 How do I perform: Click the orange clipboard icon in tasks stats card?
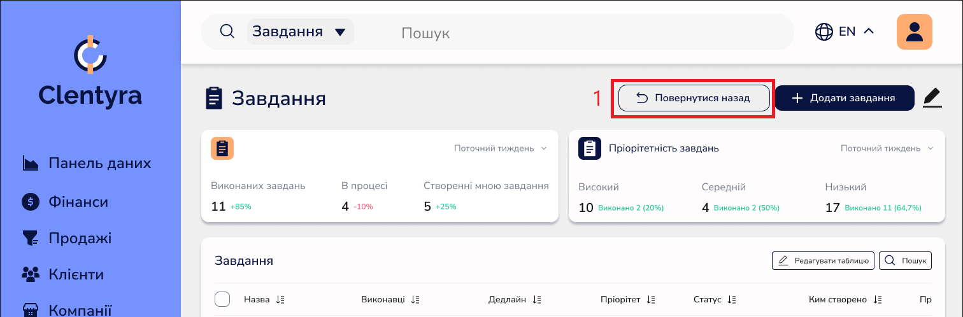(222, 148)
